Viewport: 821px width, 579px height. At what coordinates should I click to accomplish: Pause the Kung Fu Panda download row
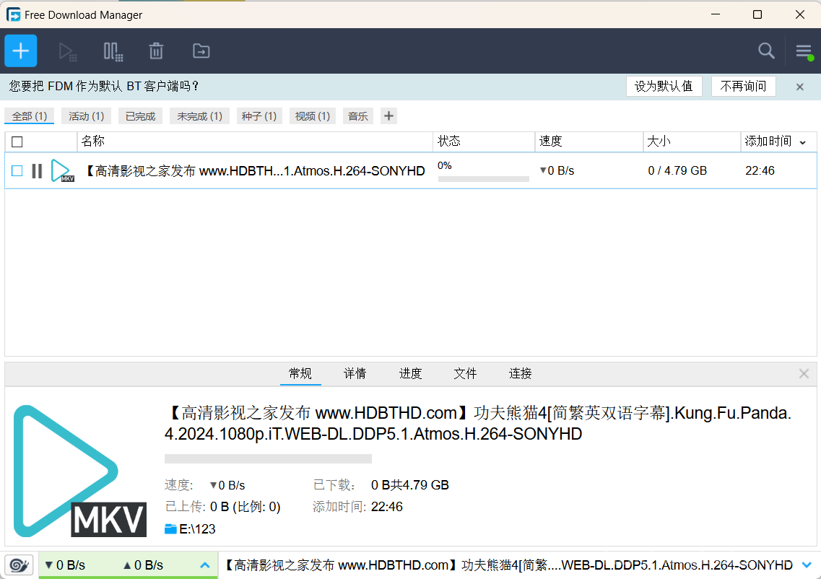click(37, 170)
